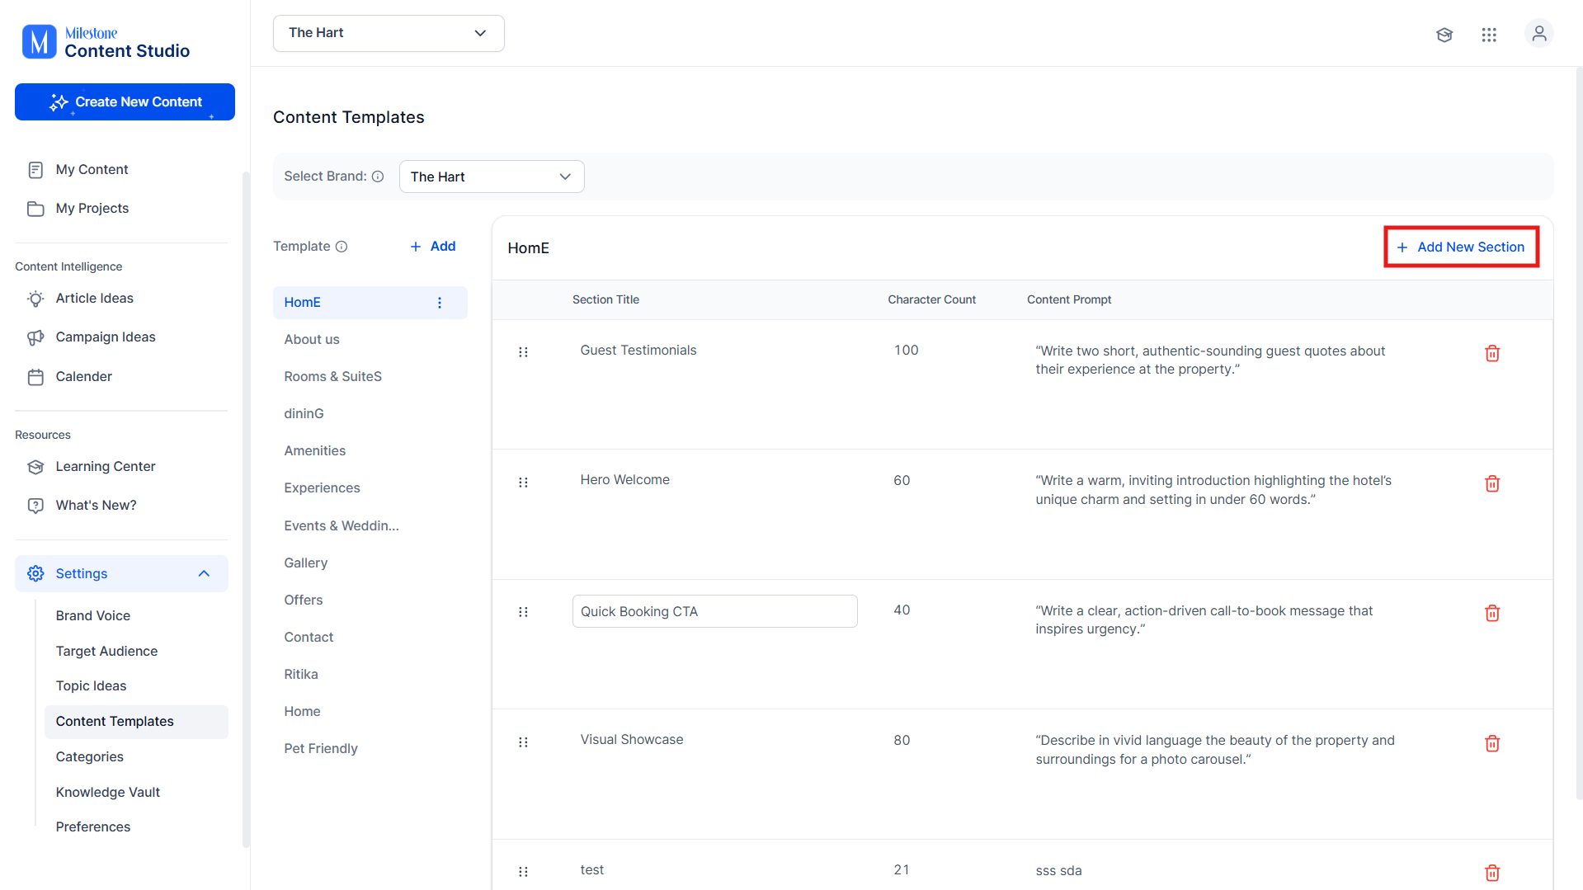This screenshot has width=1583, height=890.
Task: Open the apps grid launcher icon
Action: tap(1489, 35)
